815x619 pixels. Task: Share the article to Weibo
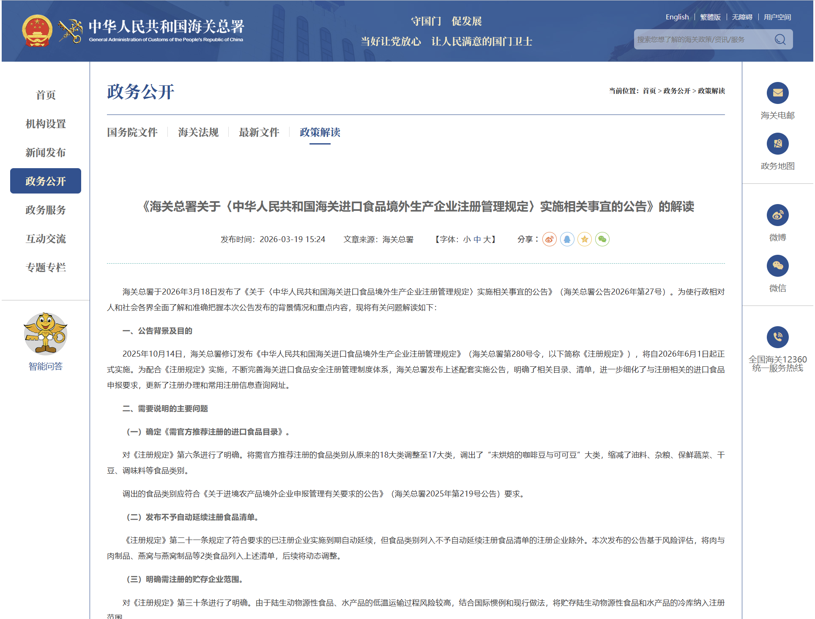(549, 239)
